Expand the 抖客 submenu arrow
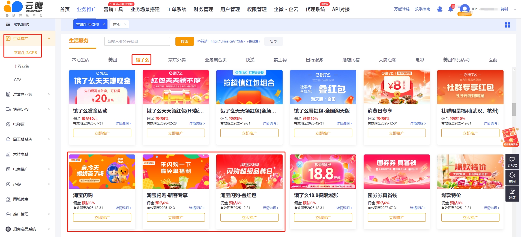This screenshot has height=237, width=521. (49, 184)
